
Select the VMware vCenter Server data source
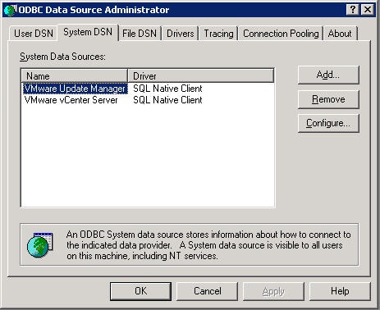coord(71,100)
